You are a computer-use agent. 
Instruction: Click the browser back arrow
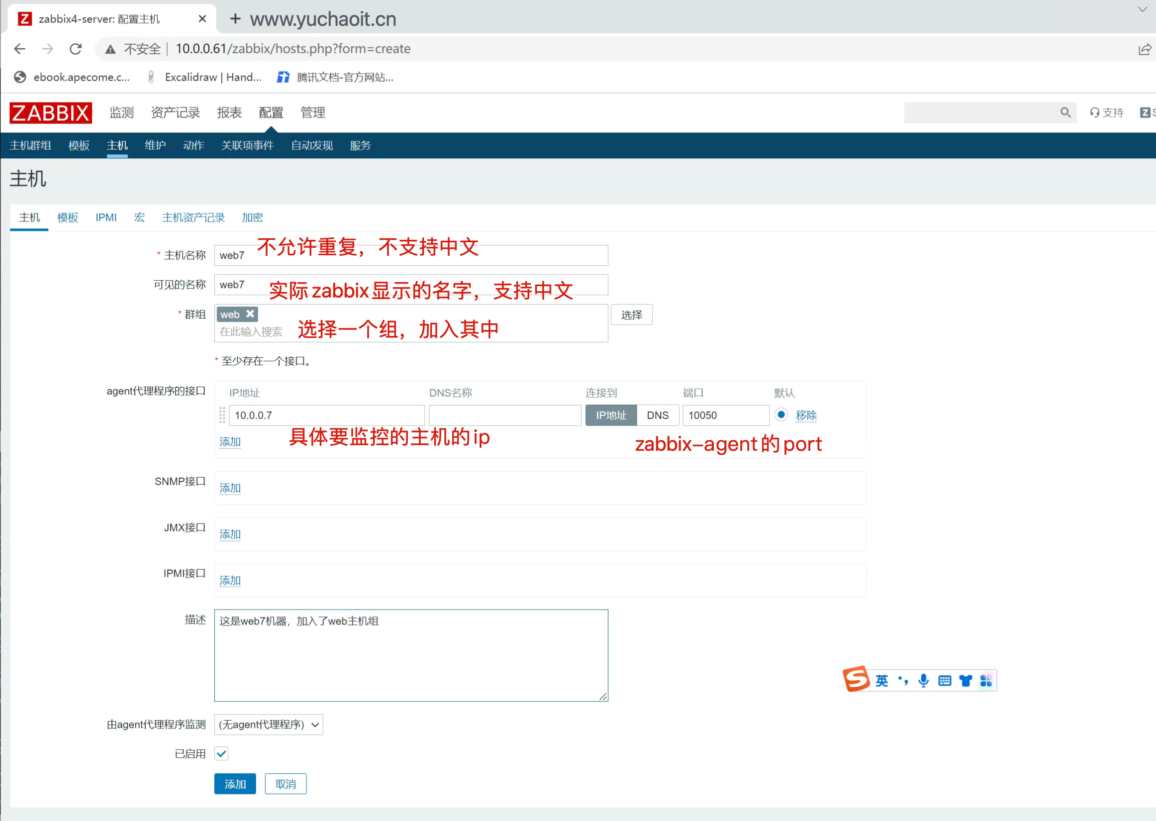pos(20,49)
